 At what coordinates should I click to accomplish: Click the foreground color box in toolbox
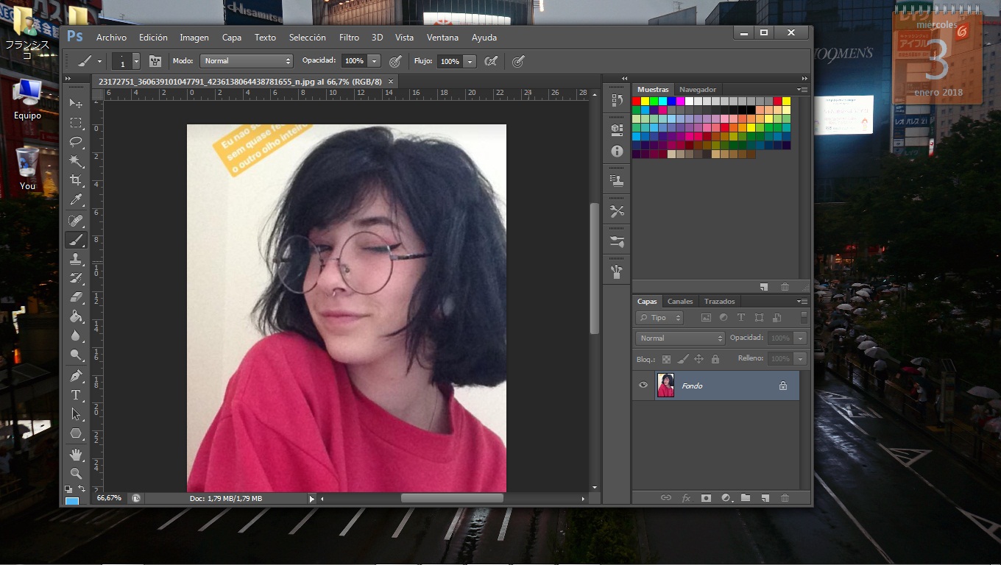72,501
